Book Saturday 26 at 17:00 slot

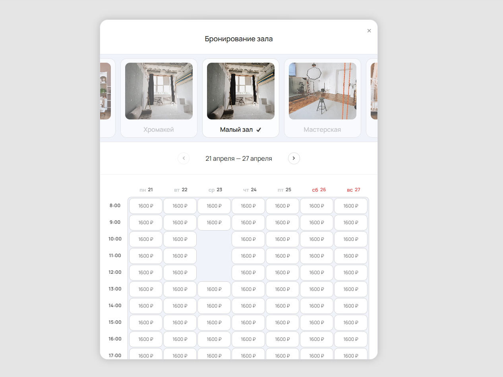pos(317,354)
